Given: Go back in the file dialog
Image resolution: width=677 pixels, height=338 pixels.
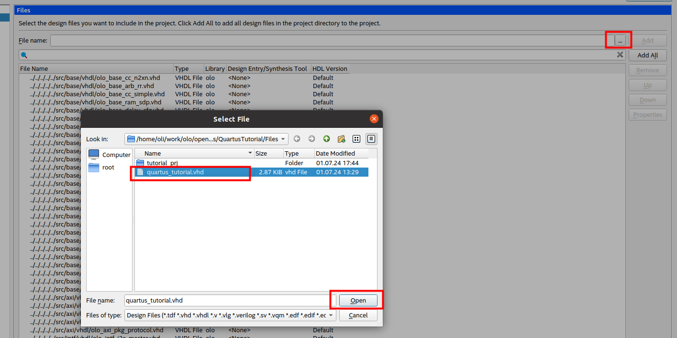Looking at the screenshot, I should 297,139.
